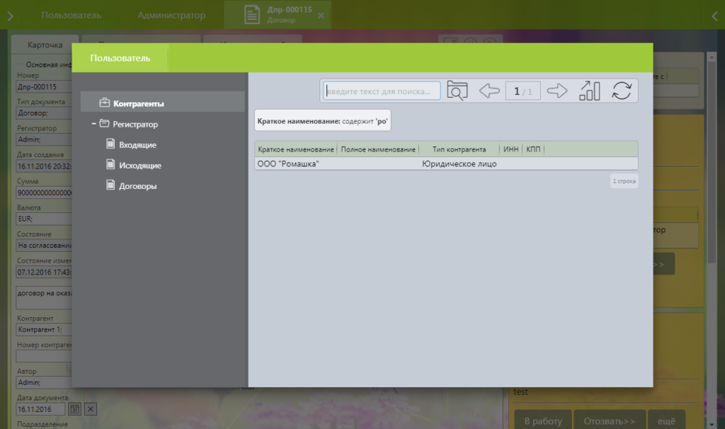Collapse the Регистратор folder in tree

click(94, 125)
